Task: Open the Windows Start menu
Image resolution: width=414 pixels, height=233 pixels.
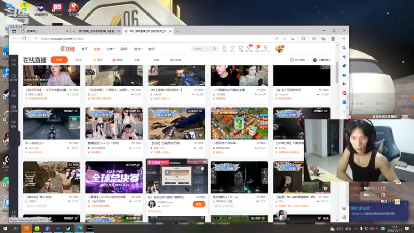Action: (x=5, y=228)
